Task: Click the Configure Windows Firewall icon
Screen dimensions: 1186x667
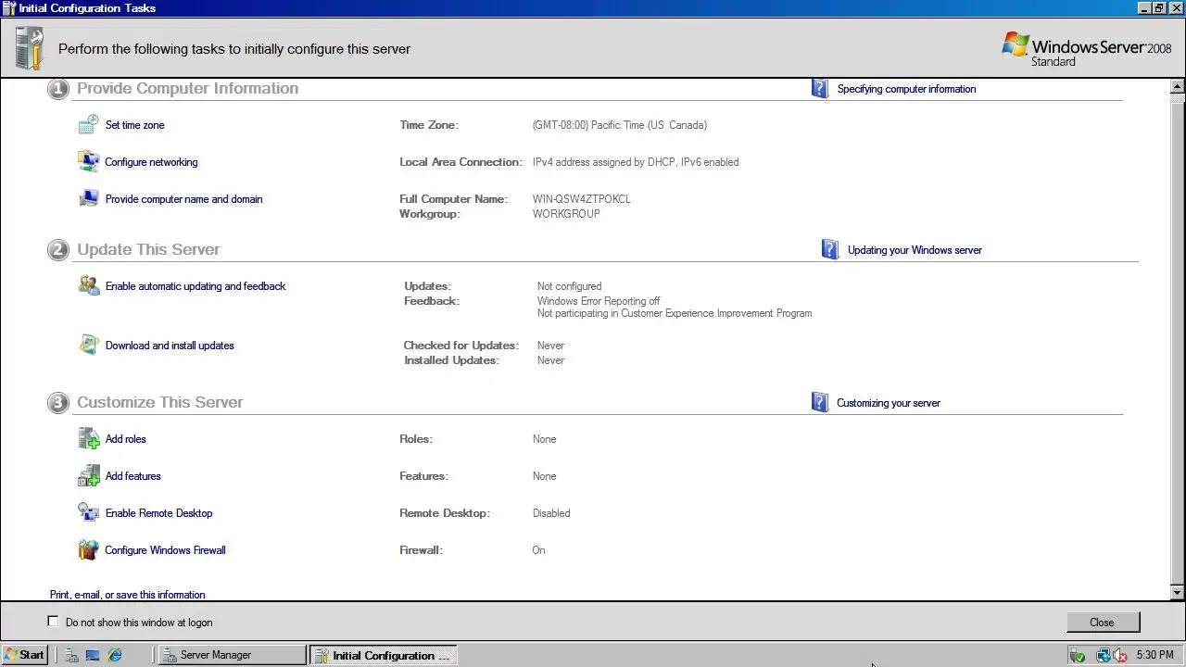Action: [89, 549]
